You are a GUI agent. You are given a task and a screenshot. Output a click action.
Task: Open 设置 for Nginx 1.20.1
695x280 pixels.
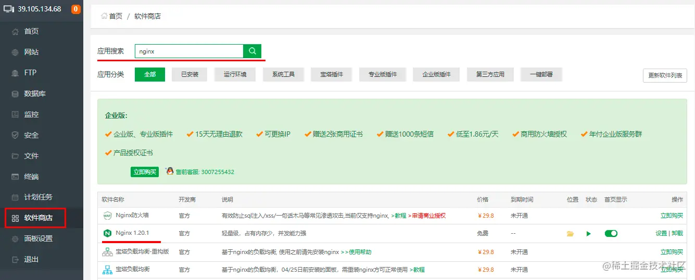pyautogui.click(x=661, y=234)
